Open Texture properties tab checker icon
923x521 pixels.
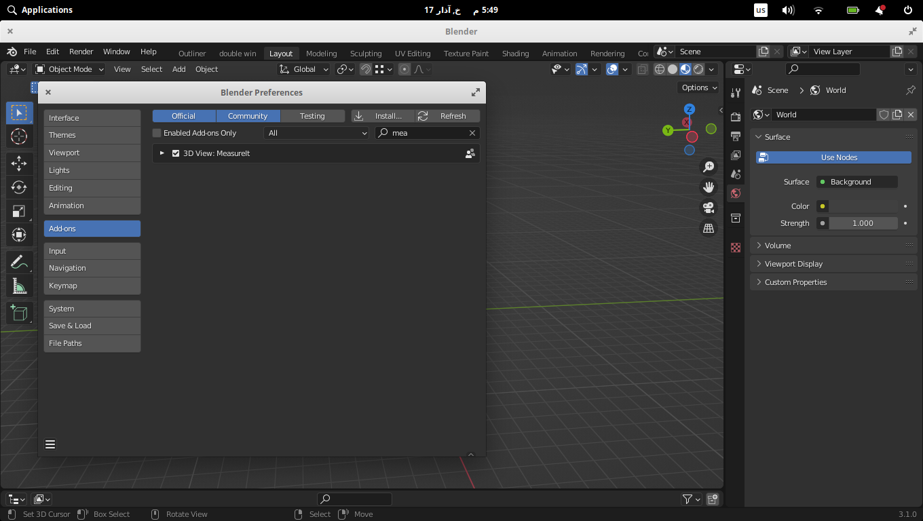[x=736, y=248]
